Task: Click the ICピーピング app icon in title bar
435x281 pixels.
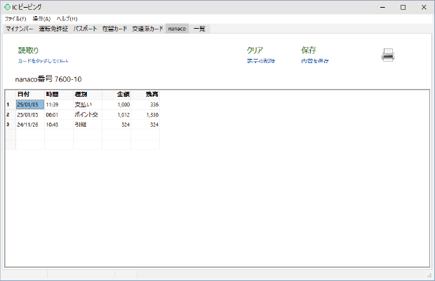Action: pos(7,7)
